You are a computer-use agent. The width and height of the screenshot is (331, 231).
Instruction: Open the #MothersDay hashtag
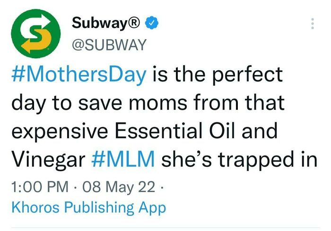pos(78,75)
